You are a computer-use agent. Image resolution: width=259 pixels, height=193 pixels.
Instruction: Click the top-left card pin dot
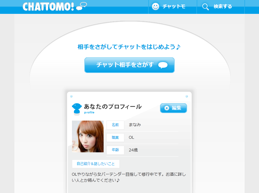[71, 96]
